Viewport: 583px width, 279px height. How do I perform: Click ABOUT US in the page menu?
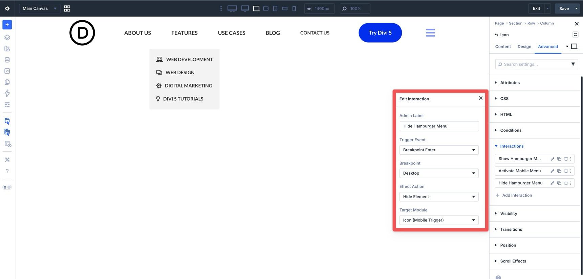click(137, 33)
